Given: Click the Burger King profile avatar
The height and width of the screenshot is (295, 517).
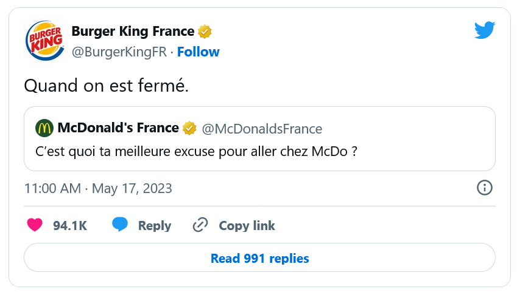Looking at the screenshot, I should (44, 41).
